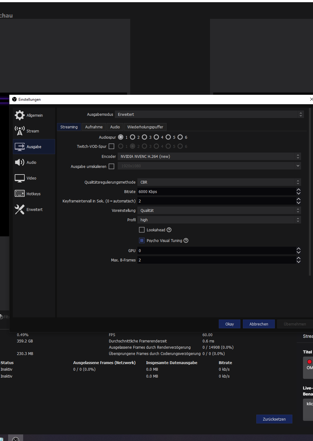Viewport: 313px width, 441px height.
Task: Switch to the Wiederholungspuffer tab
Action: click(x=145, y=127)
